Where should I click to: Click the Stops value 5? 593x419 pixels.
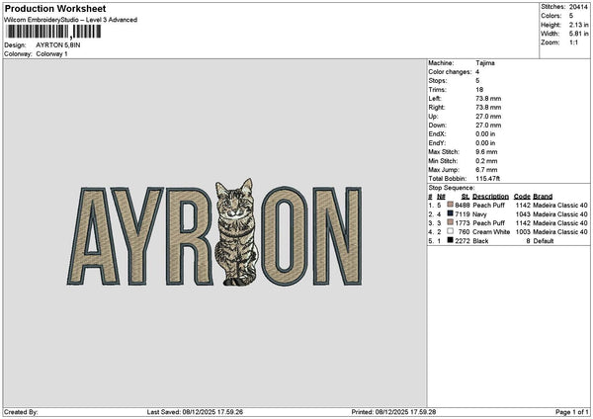(477, 81)
